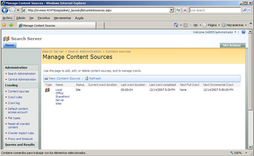
Task: Open Crawler impact rules link
Action: tap(21, 133)
